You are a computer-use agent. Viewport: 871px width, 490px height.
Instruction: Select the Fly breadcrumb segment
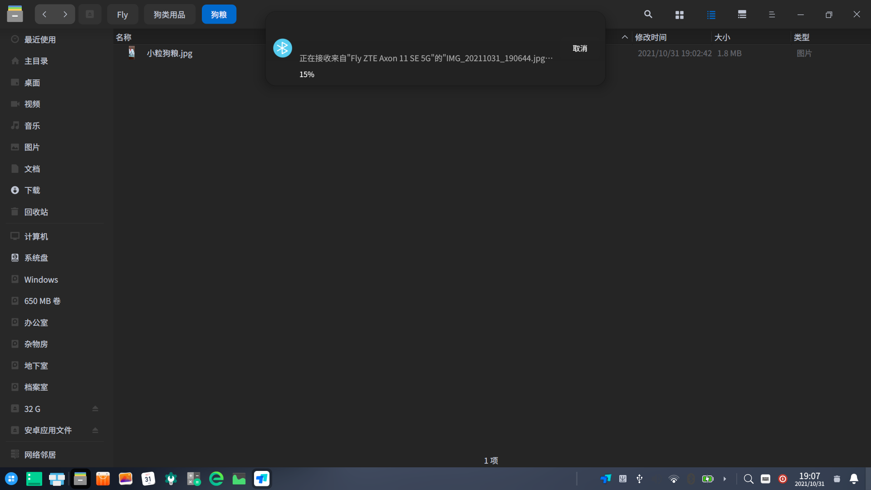[x=122, y=15]
